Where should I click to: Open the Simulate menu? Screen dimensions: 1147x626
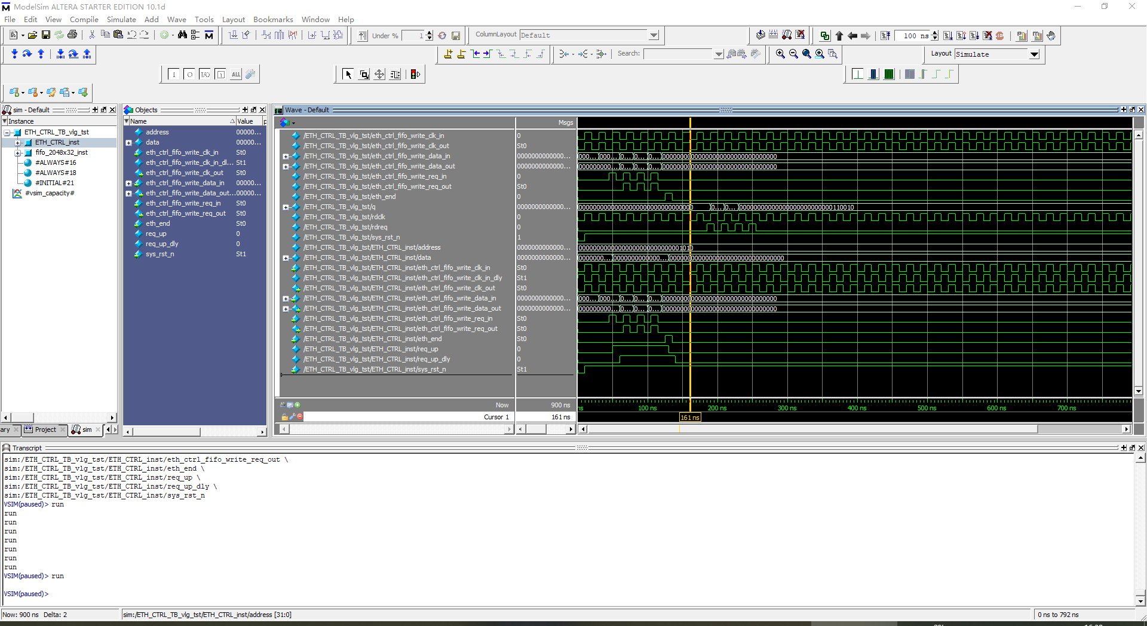[121, 19]
